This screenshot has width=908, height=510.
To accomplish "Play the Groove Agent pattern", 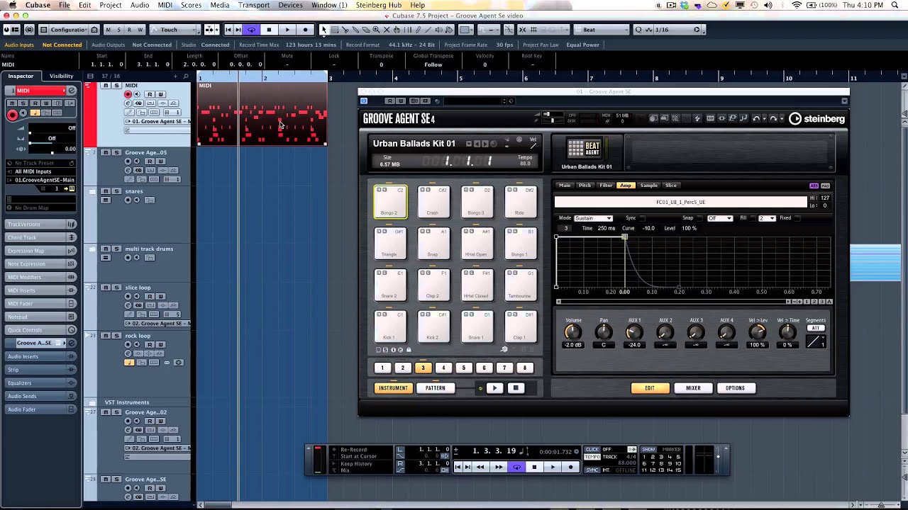I will 494,388.
